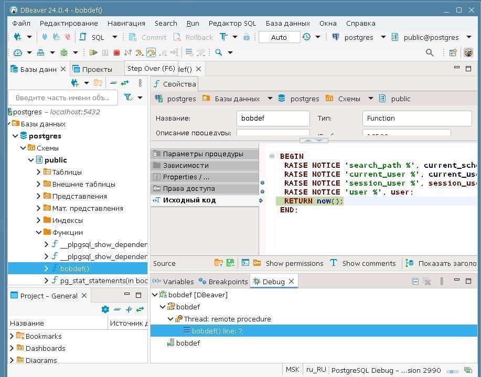Open the Зависимости section

click(x=185, y=165)
